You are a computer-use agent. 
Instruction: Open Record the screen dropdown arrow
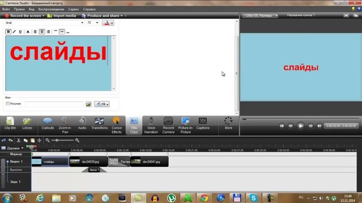pyautogui.click(x=43, y=16)
